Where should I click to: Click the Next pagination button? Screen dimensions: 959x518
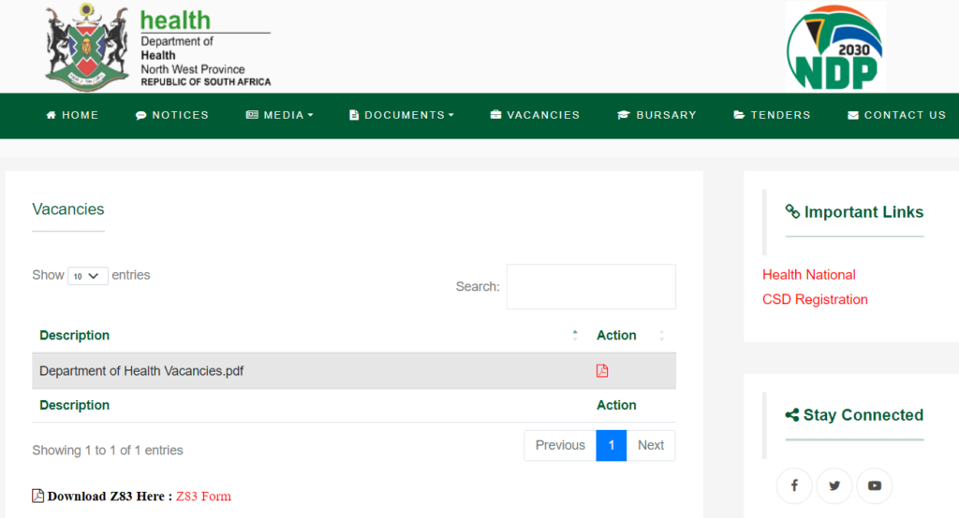tap(651, 445)
